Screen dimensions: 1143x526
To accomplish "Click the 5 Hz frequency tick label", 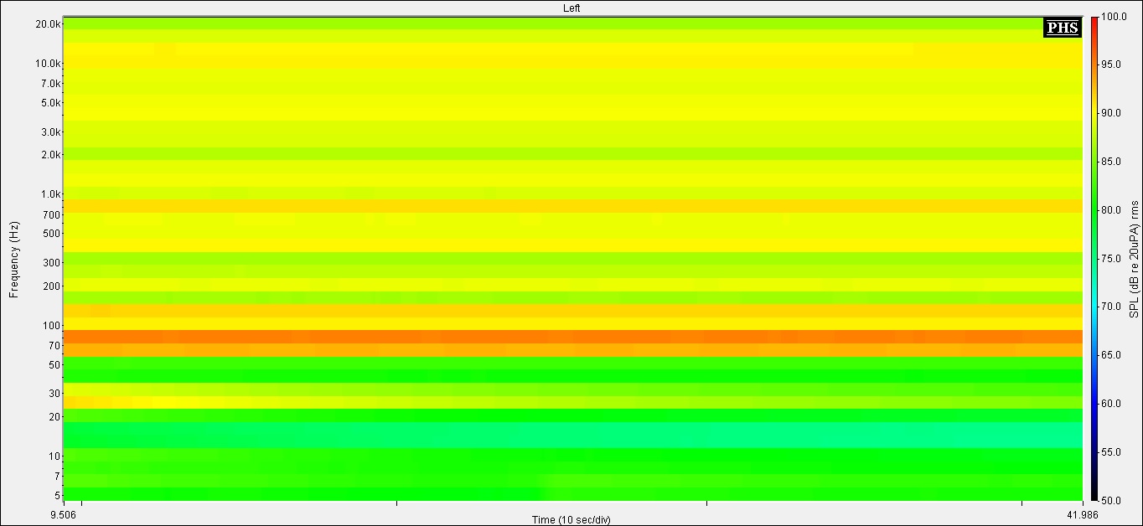I will point(57,495).
